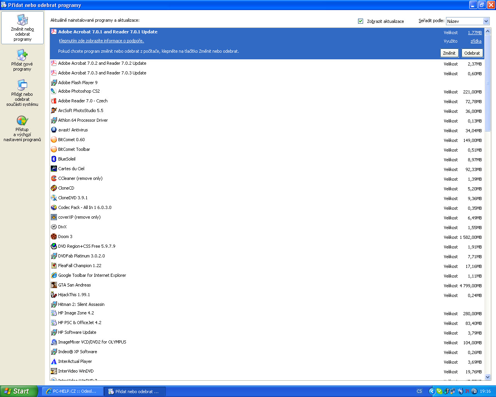Select the Adobe Reader 7.0 - Czech icon
Viewport: 496px width, 397px height.
coord(54,101)
